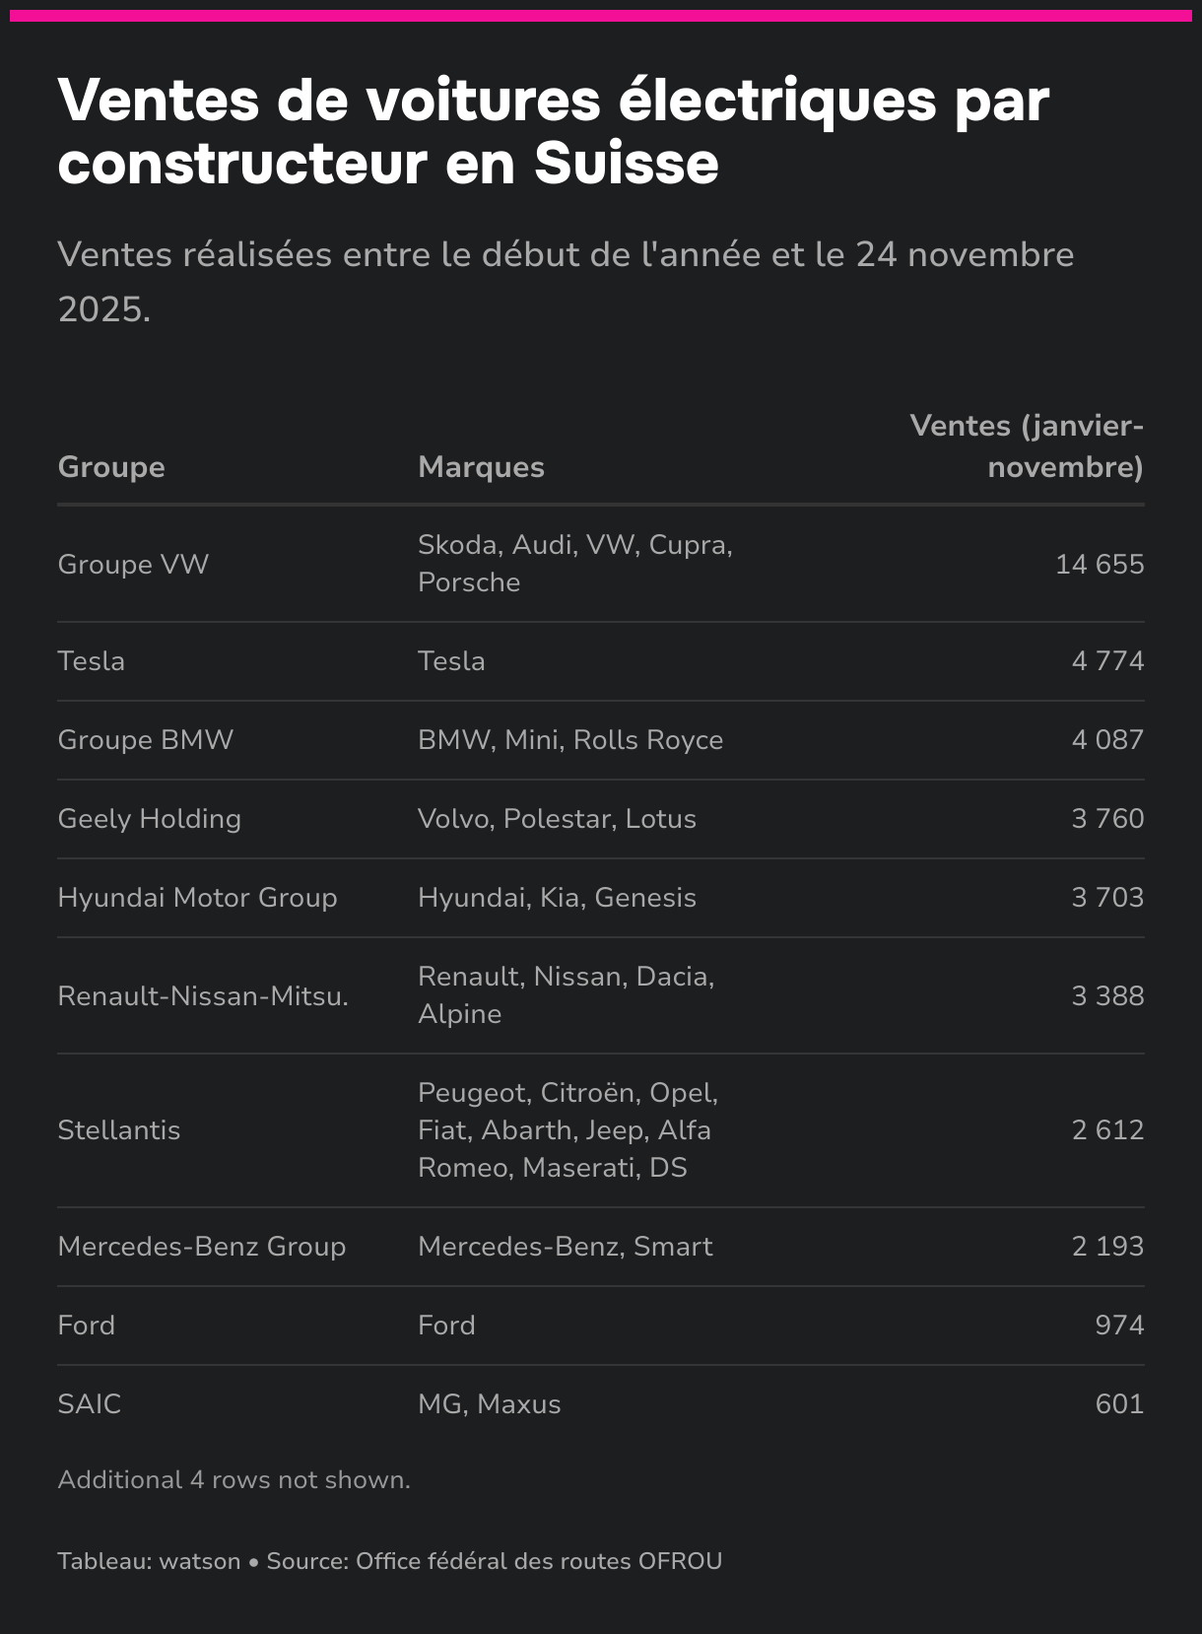
Task: Click the 4 774 Tesla sales figure
Action: tap(1107, 660)
